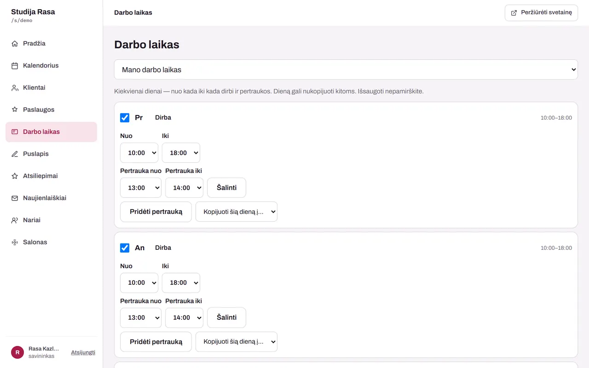The width and height of the screenshot is (589, 368).
Task: Open the An Kopijuoti šią dieną dropdown
Action: (237, 342)
